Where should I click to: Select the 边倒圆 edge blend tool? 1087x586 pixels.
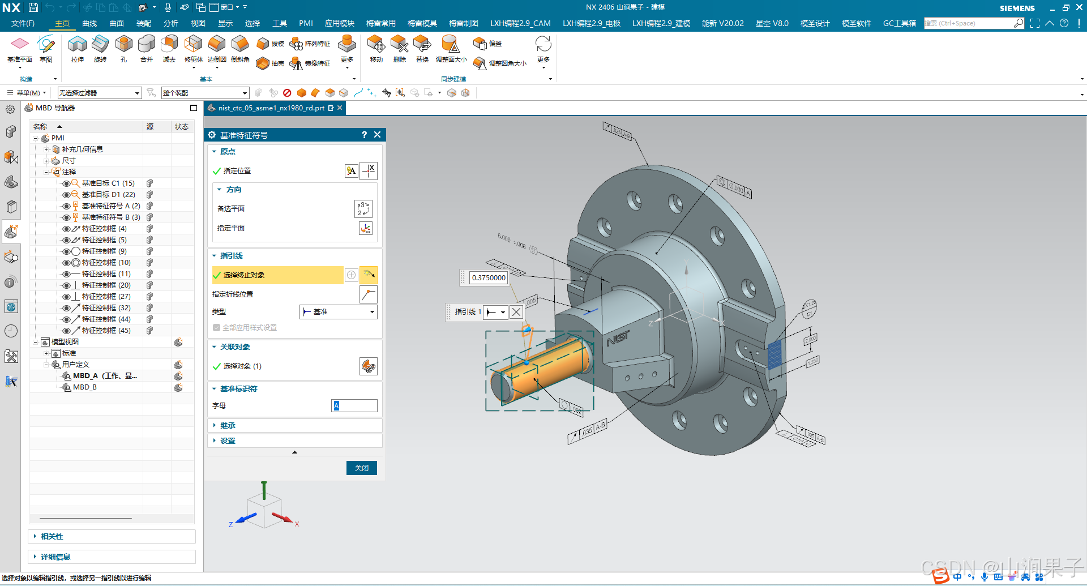point(217,49)
